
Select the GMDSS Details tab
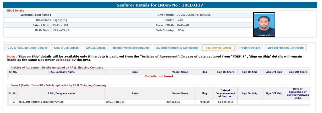pyautogui.click(x=96, y=48)
